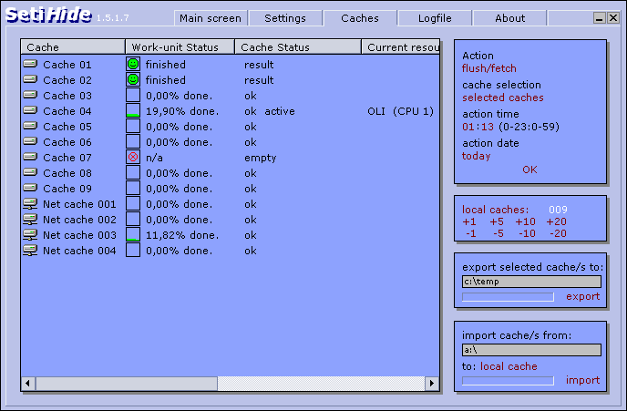Confirm the action with the OK link
This screenshot has height=411, width=627.
[529, 170]
